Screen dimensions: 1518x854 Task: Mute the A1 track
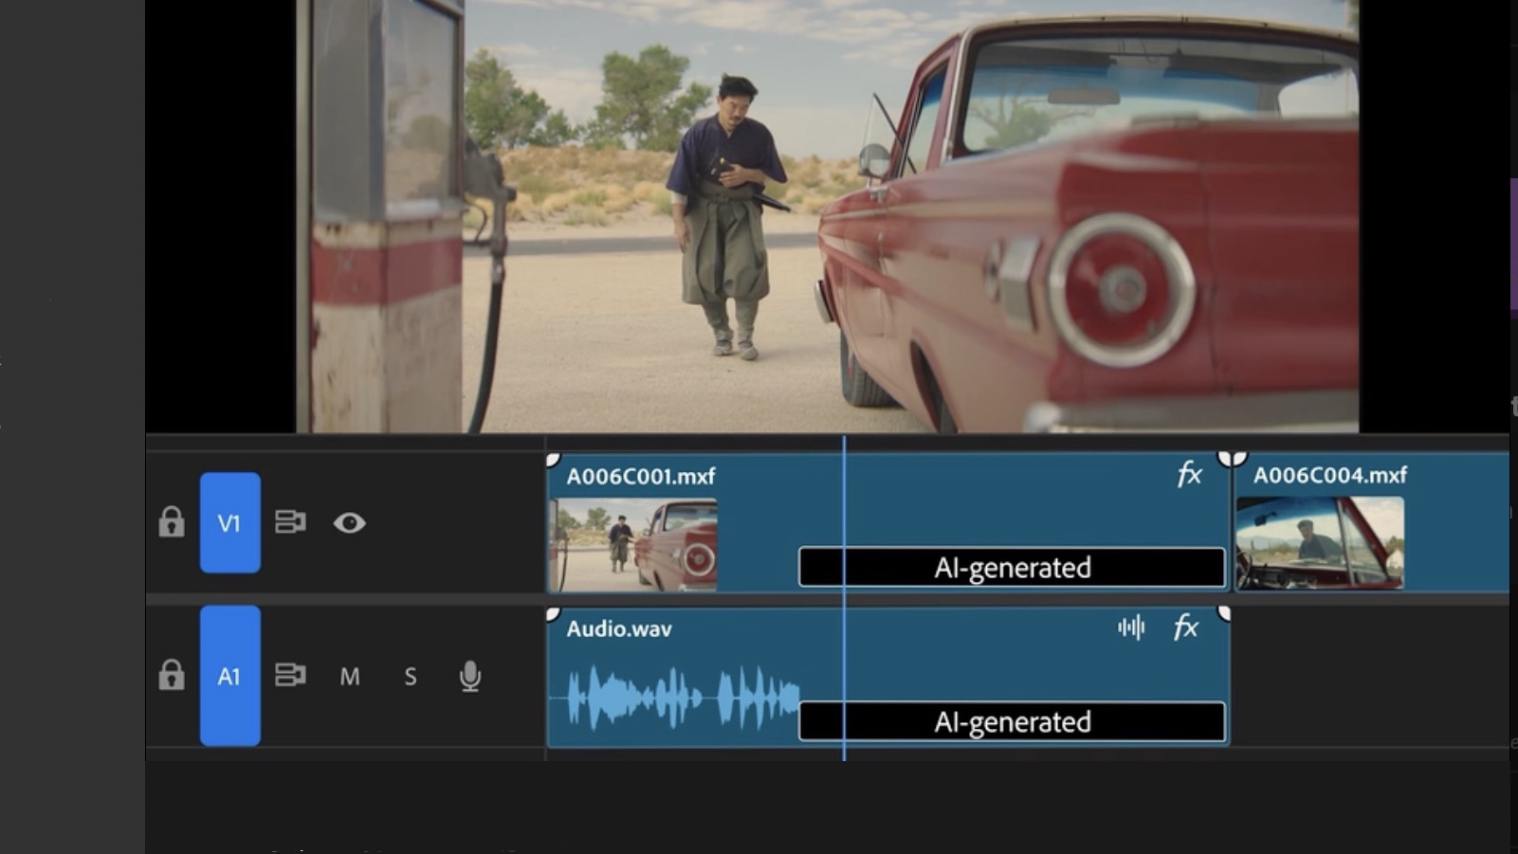pos(350,677)
